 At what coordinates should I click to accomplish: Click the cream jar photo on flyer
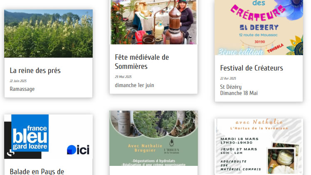[284, 159]
